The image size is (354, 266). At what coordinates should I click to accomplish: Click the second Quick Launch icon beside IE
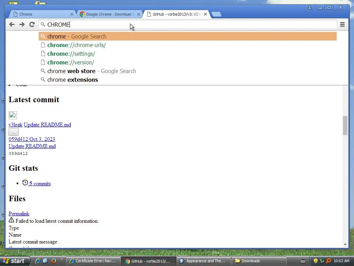point(46,261)
